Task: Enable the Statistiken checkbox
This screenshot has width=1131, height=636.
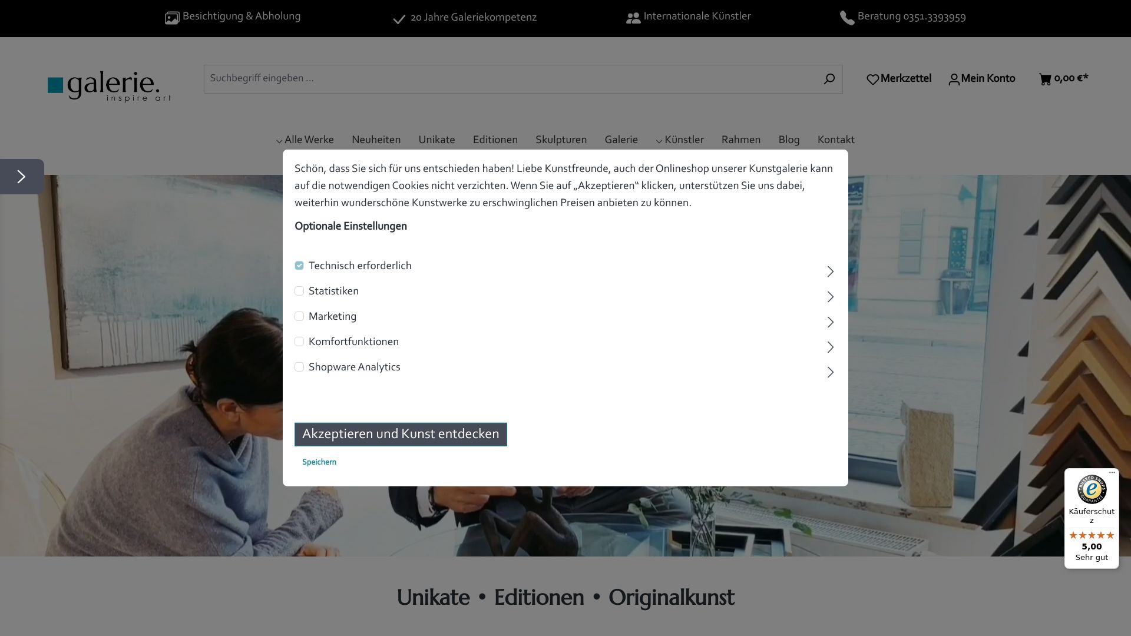Action: 299,291
